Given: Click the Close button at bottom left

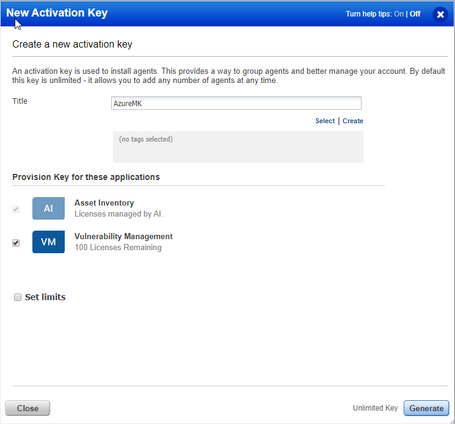Looking at the screenshot, I should click(x=27, y=408).
